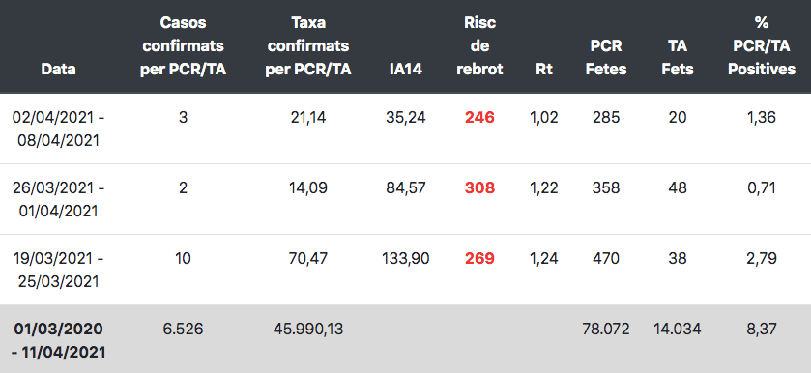Select the total cases value 6.526

[183, 329]
